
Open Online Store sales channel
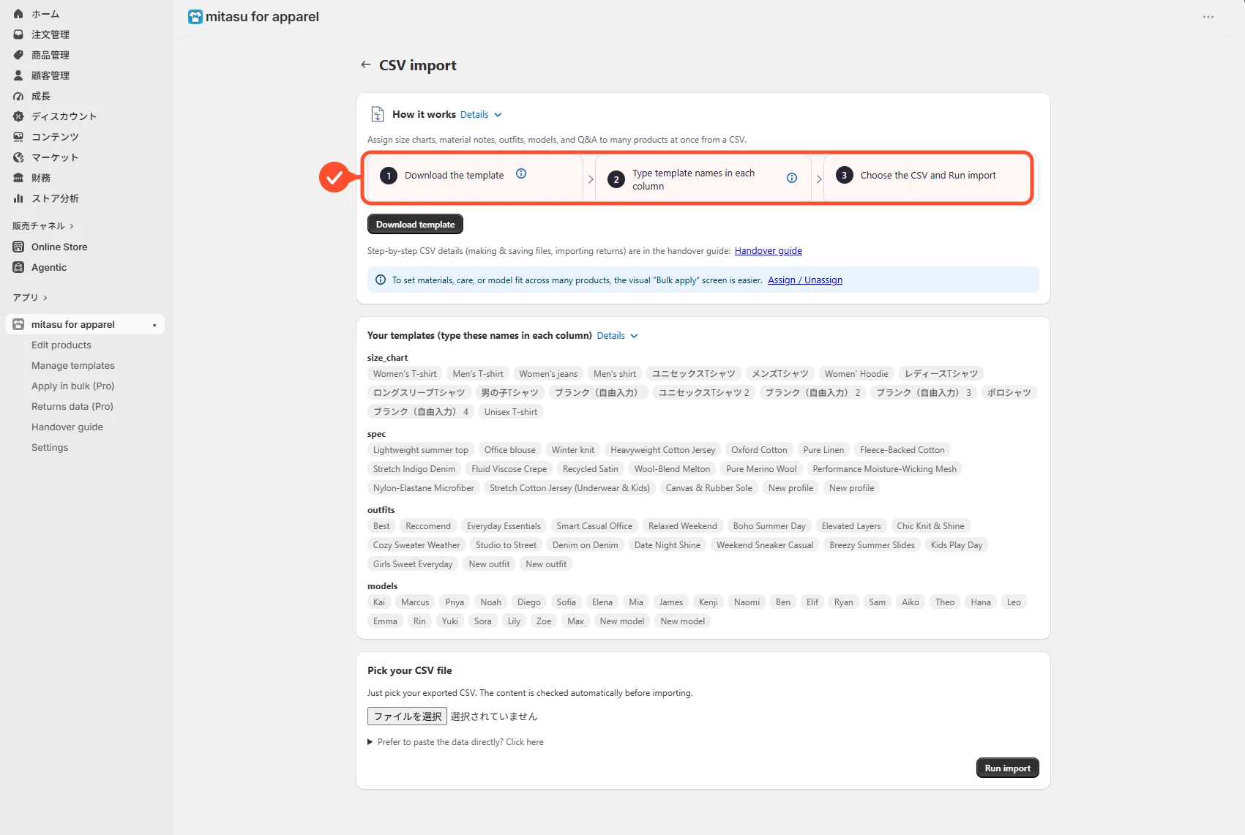[59, 247]
